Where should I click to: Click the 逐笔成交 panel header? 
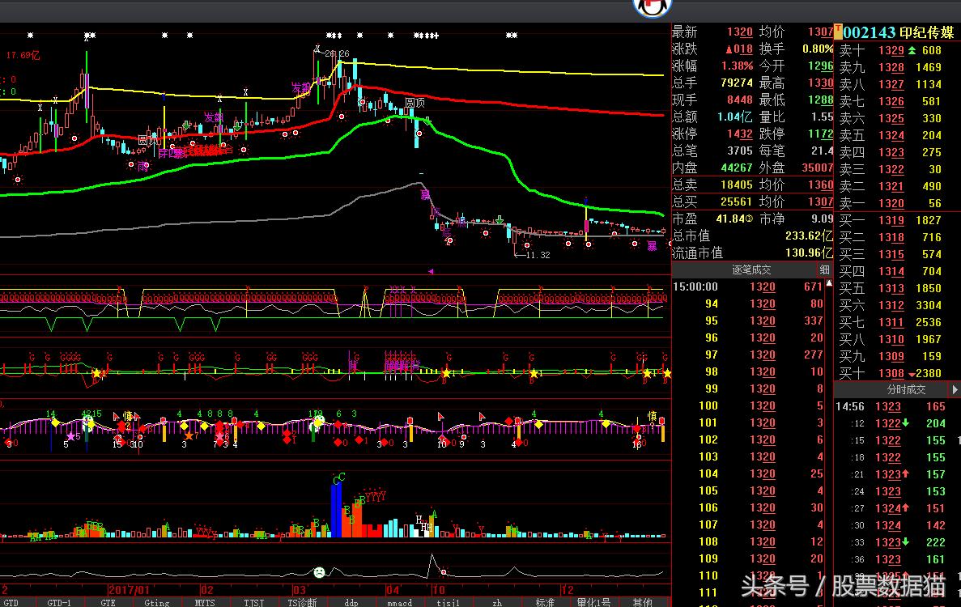coord(751,270)
